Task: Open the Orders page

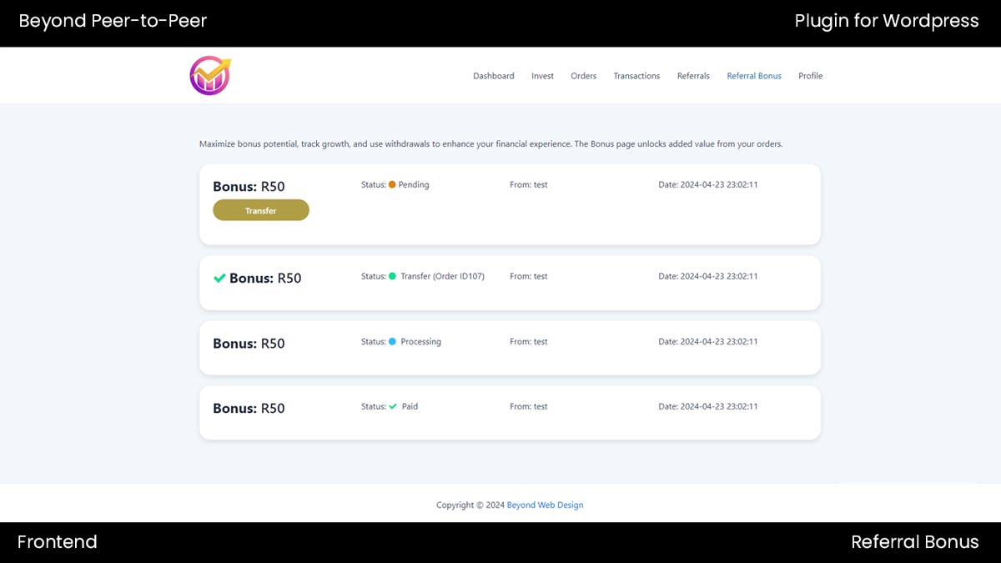Action: [x=583, y=75]
